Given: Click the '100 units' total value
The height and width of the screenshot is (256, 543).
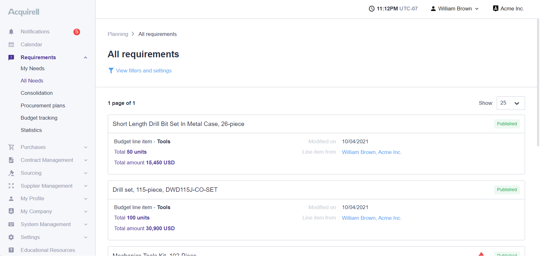Looking at the screenshot, I should tap(138, 218).
